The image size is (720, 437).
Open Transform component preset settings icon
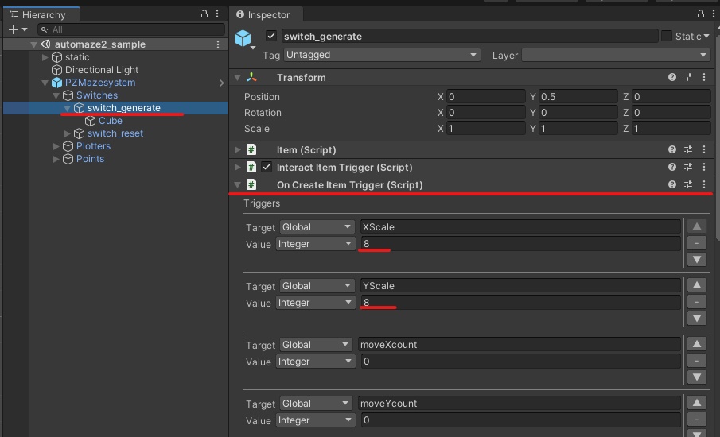[x=688, y=78]
